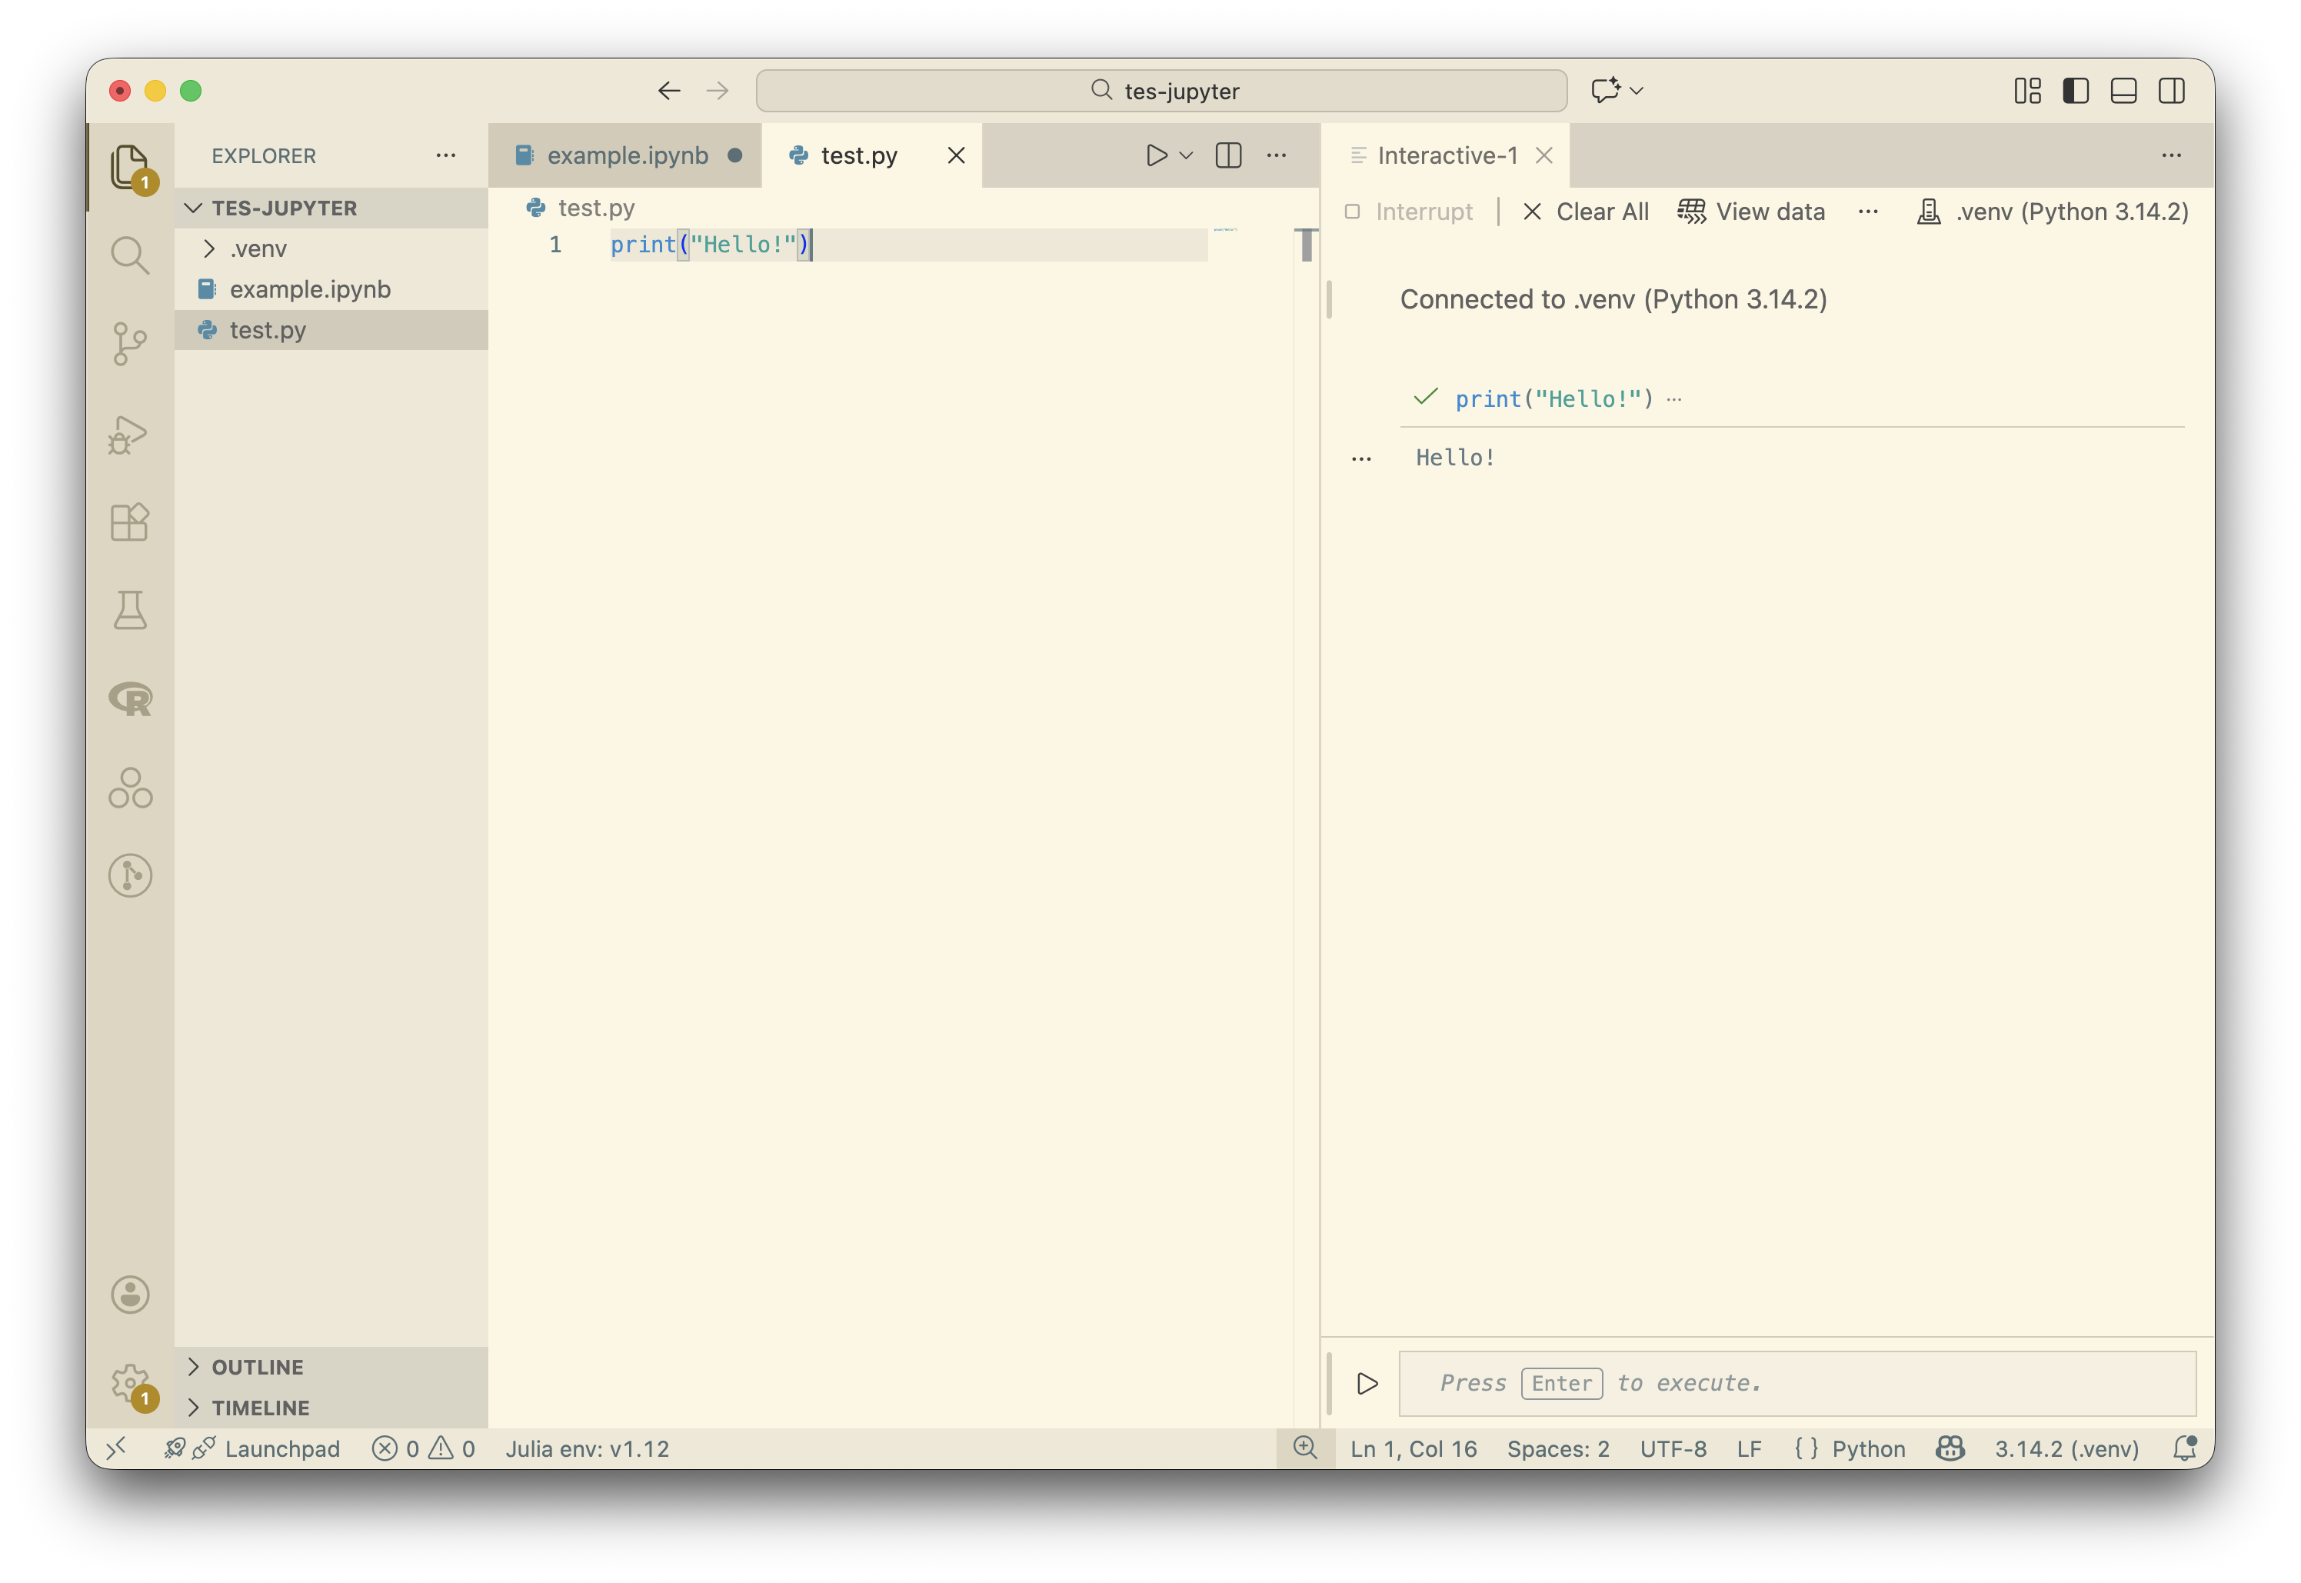The image size is (2301, 1583).
Task: Open the Search view in activity bar
Action: 130,256
